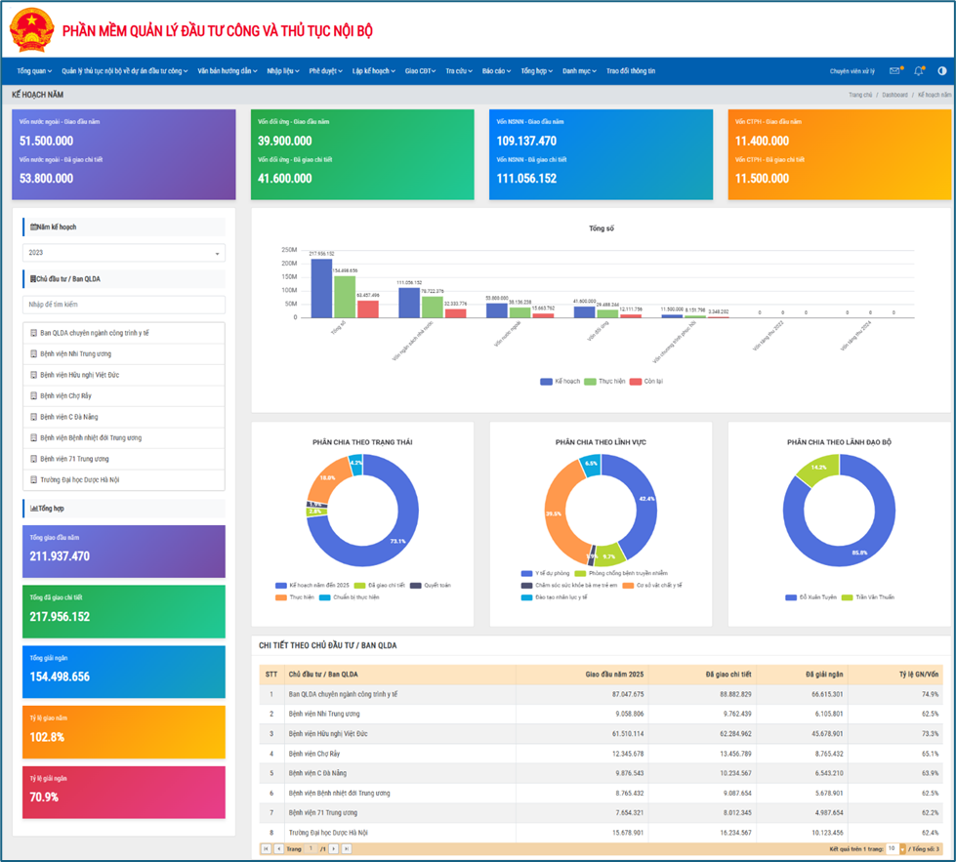Click building icon beside Bệnh viện Chợ Rẫy

34,396
